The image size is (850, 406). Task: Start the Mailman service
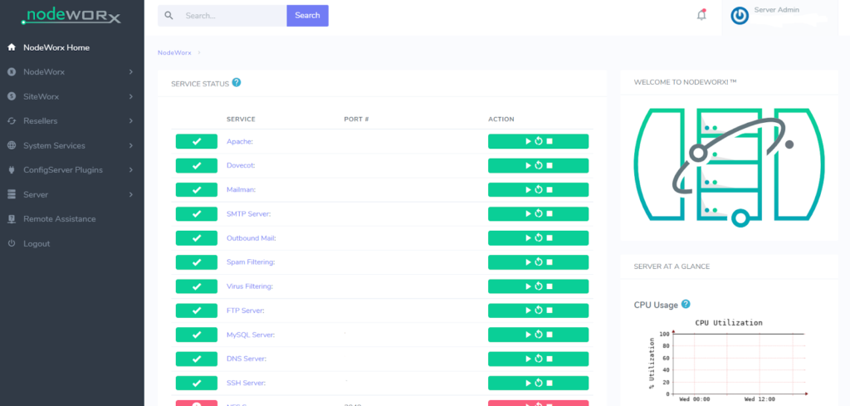[x=528, y=190]
